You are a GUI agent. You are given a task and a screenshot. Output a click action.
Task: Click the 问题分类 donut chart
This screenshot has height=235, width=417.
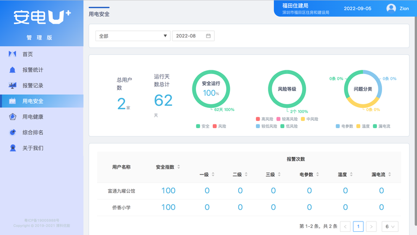363,89
